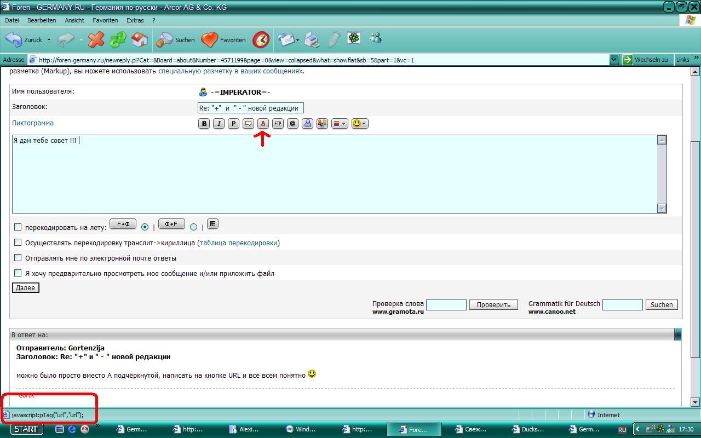Click in the Заголовок subject field

point(250,108)
